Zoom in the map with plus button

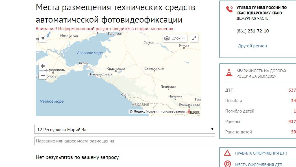click(43, 66)
